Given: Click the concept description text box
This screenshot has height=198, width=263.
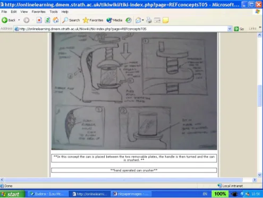Looking at the screenshot, I should point(134,158).
